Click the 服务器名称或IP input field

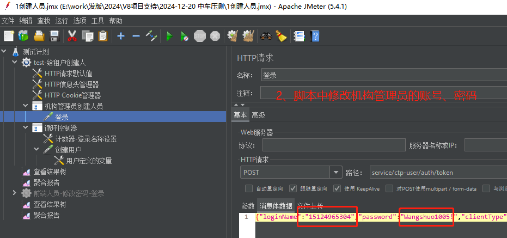tap(486, 145)
